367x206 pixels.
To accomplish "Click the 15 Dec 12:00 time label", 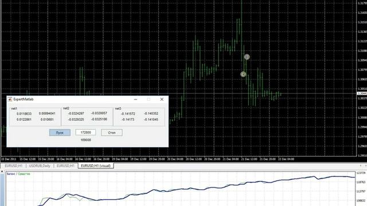I will click(x=28, y=159).
